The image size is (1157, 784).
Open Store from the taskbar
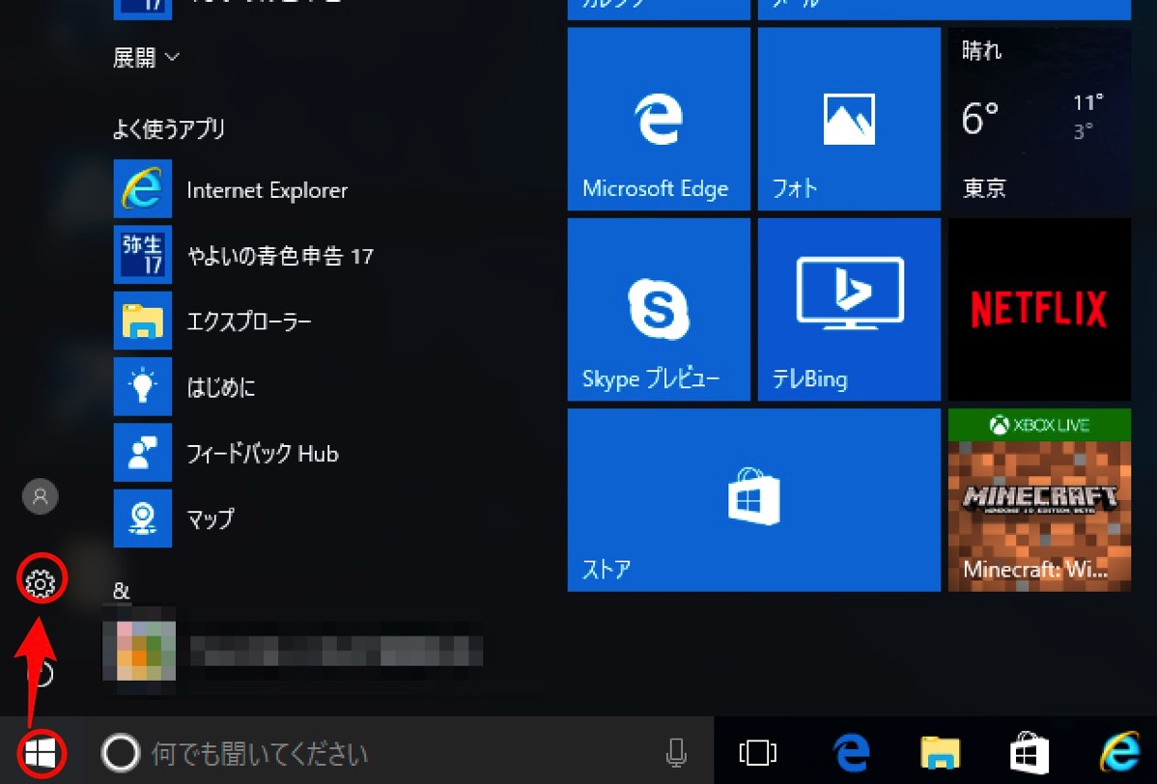pos(1030,752)
